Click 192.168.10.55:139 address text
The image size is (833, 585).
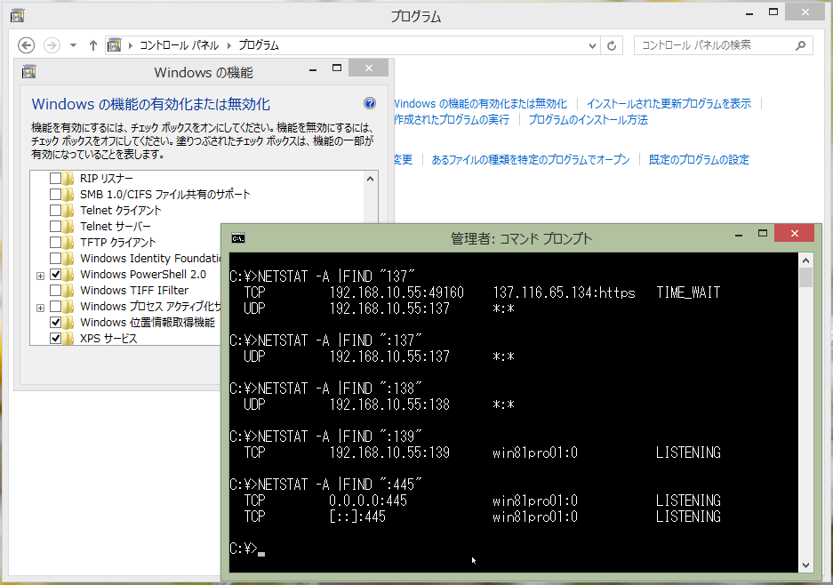(x=389, y=453)
